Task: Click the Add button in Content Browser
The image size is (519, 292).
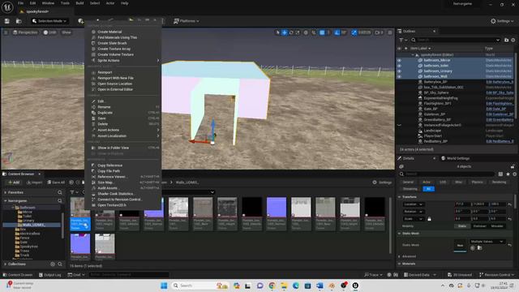Action: [14, 182]
